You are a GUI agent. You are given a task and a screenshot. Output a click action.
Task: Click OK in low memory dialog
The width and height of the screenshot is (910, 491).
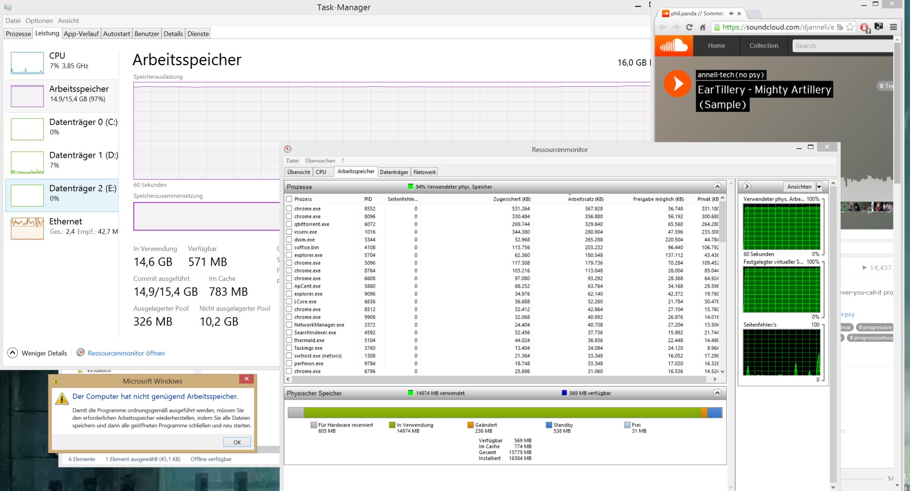tap(237, 442)
